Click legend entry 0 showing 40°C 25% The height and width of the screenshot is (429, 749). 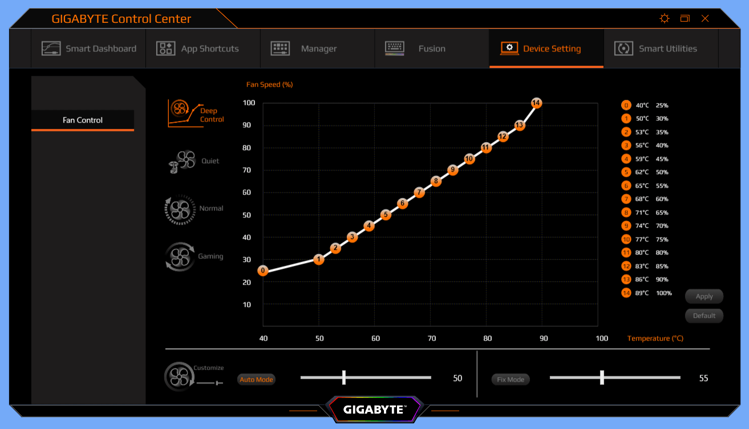[645, 106]
